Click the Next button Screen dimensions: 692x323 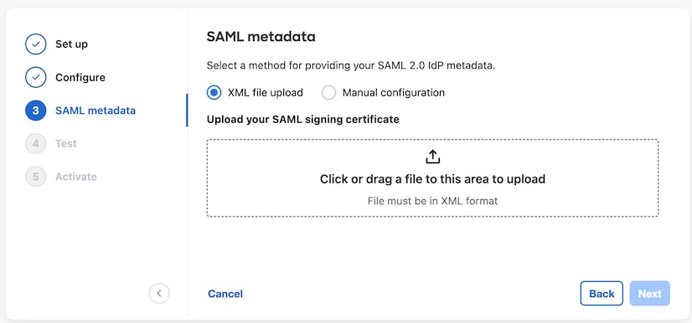point(649,294)
